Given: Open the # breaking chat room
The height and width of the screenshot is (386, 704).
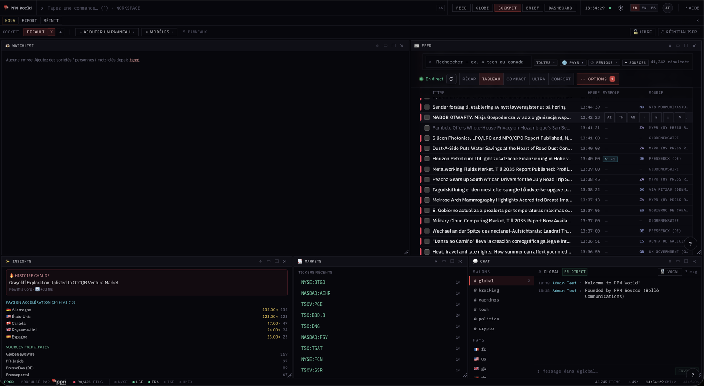Looking at the screenshot, I should [501, 291].
